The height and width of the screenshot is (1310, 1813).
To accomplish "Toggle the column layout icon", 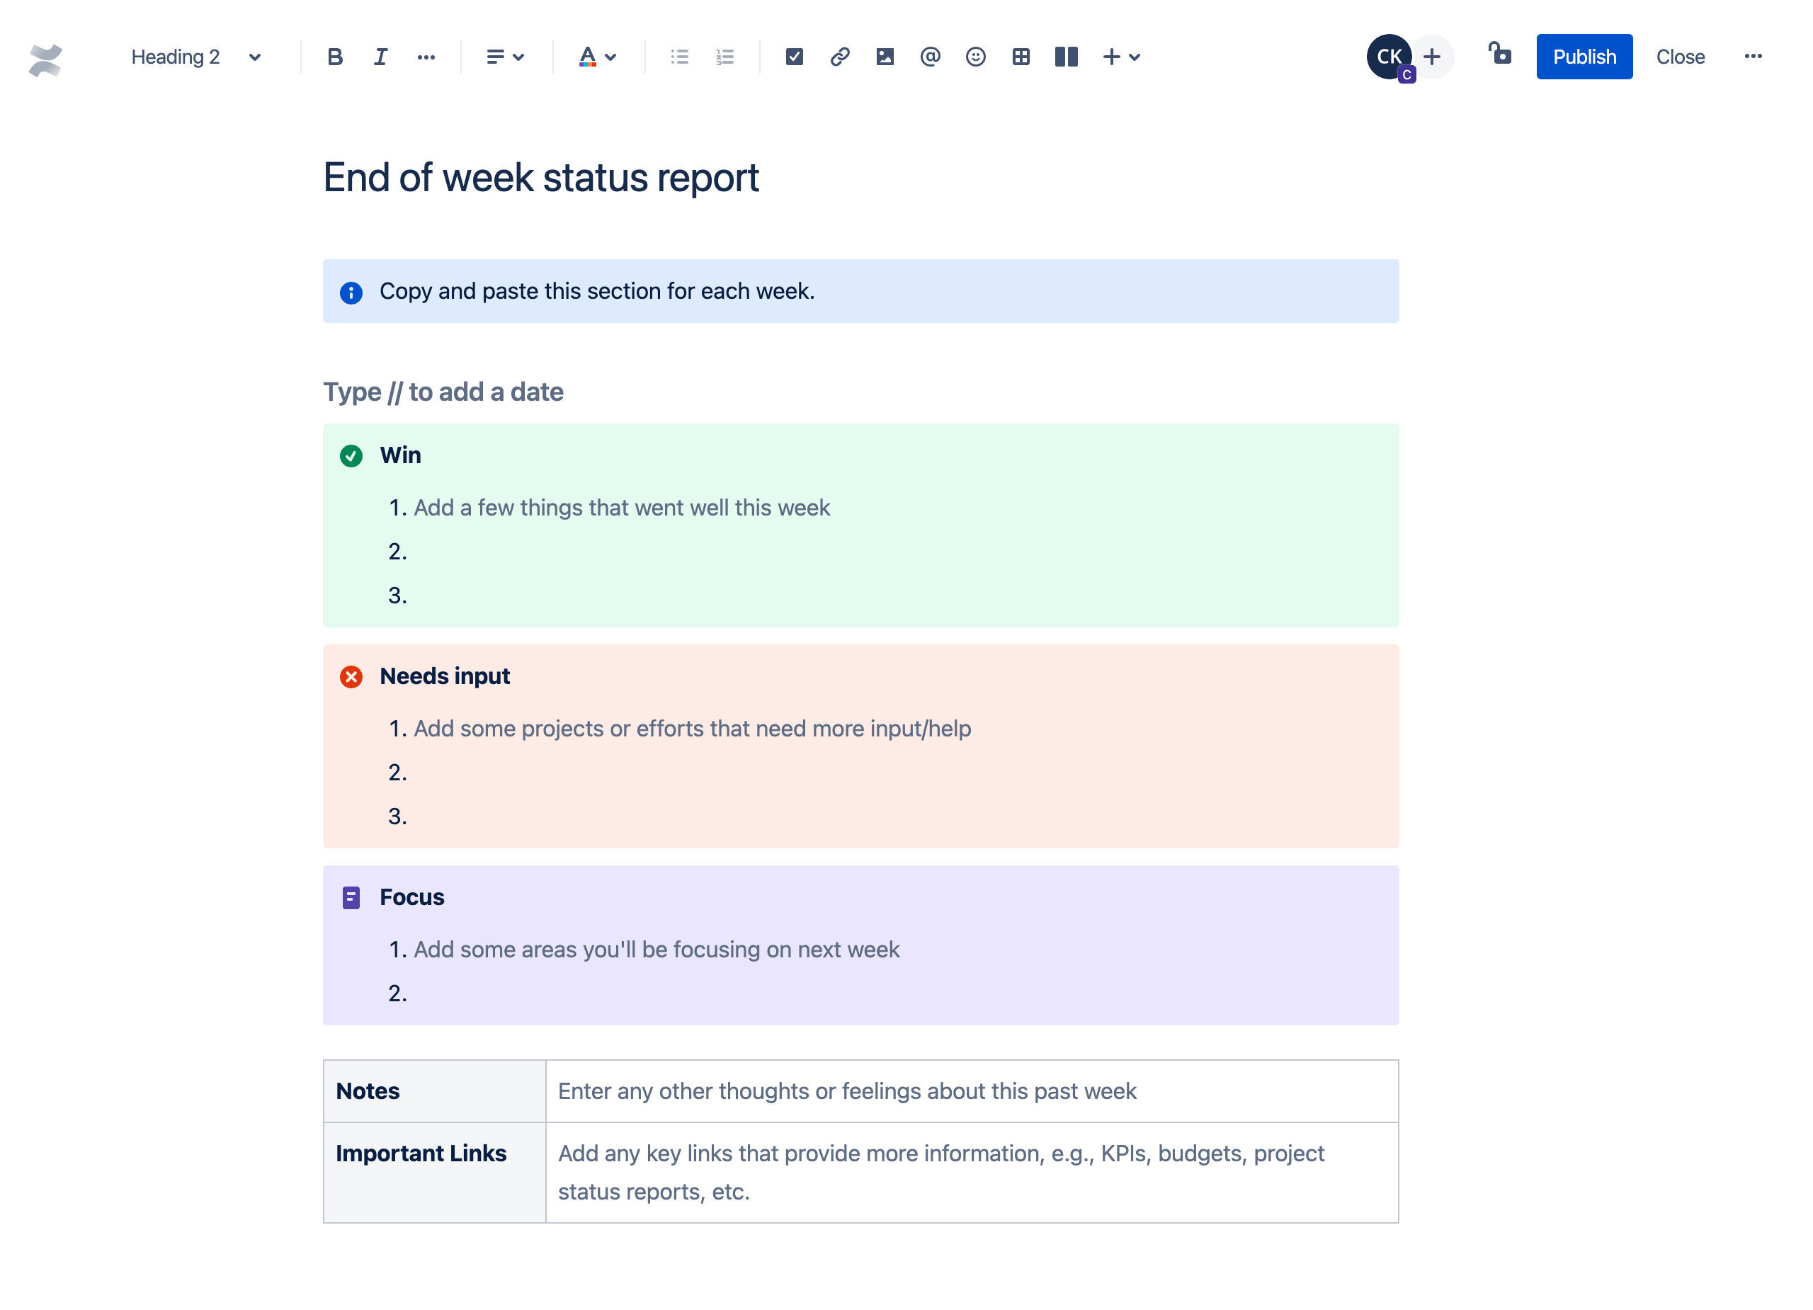I will tap(1064, 56).
